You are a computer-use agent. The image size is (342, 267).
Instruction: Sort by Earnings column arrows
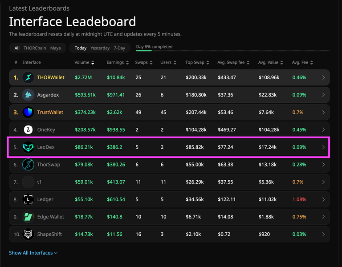click(x=127, y=63)
